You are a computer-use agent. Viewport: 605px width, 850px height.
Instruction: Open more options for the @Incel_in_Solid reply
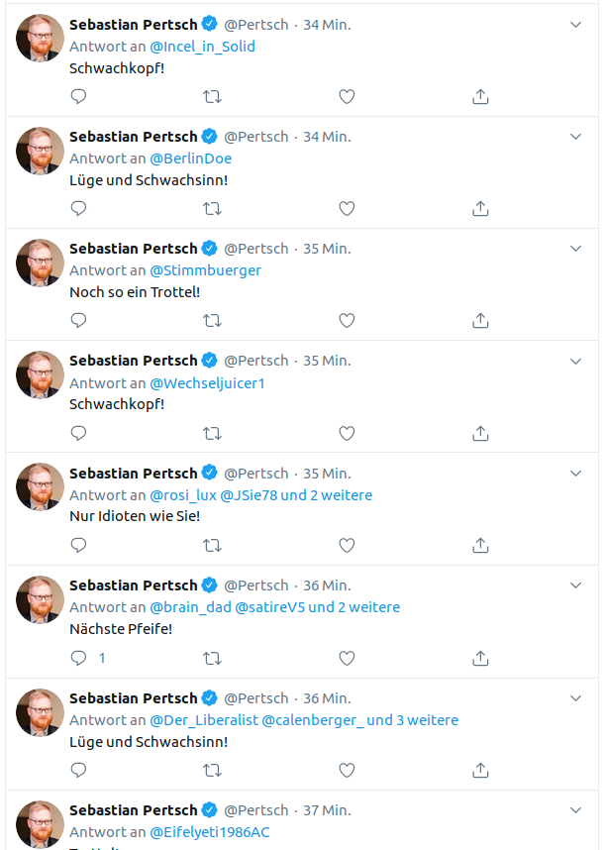point(576,24)
